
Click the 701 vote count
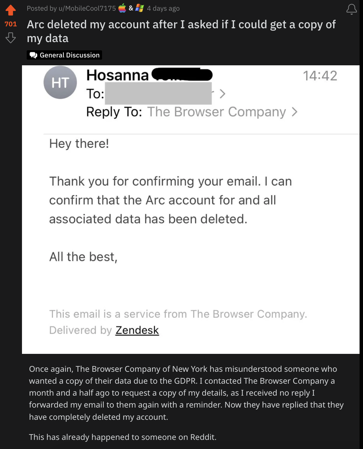tap(11, 24)
